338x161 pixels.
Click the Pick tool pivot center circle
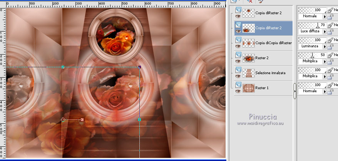pyautogui.click(x=63, y=120)
